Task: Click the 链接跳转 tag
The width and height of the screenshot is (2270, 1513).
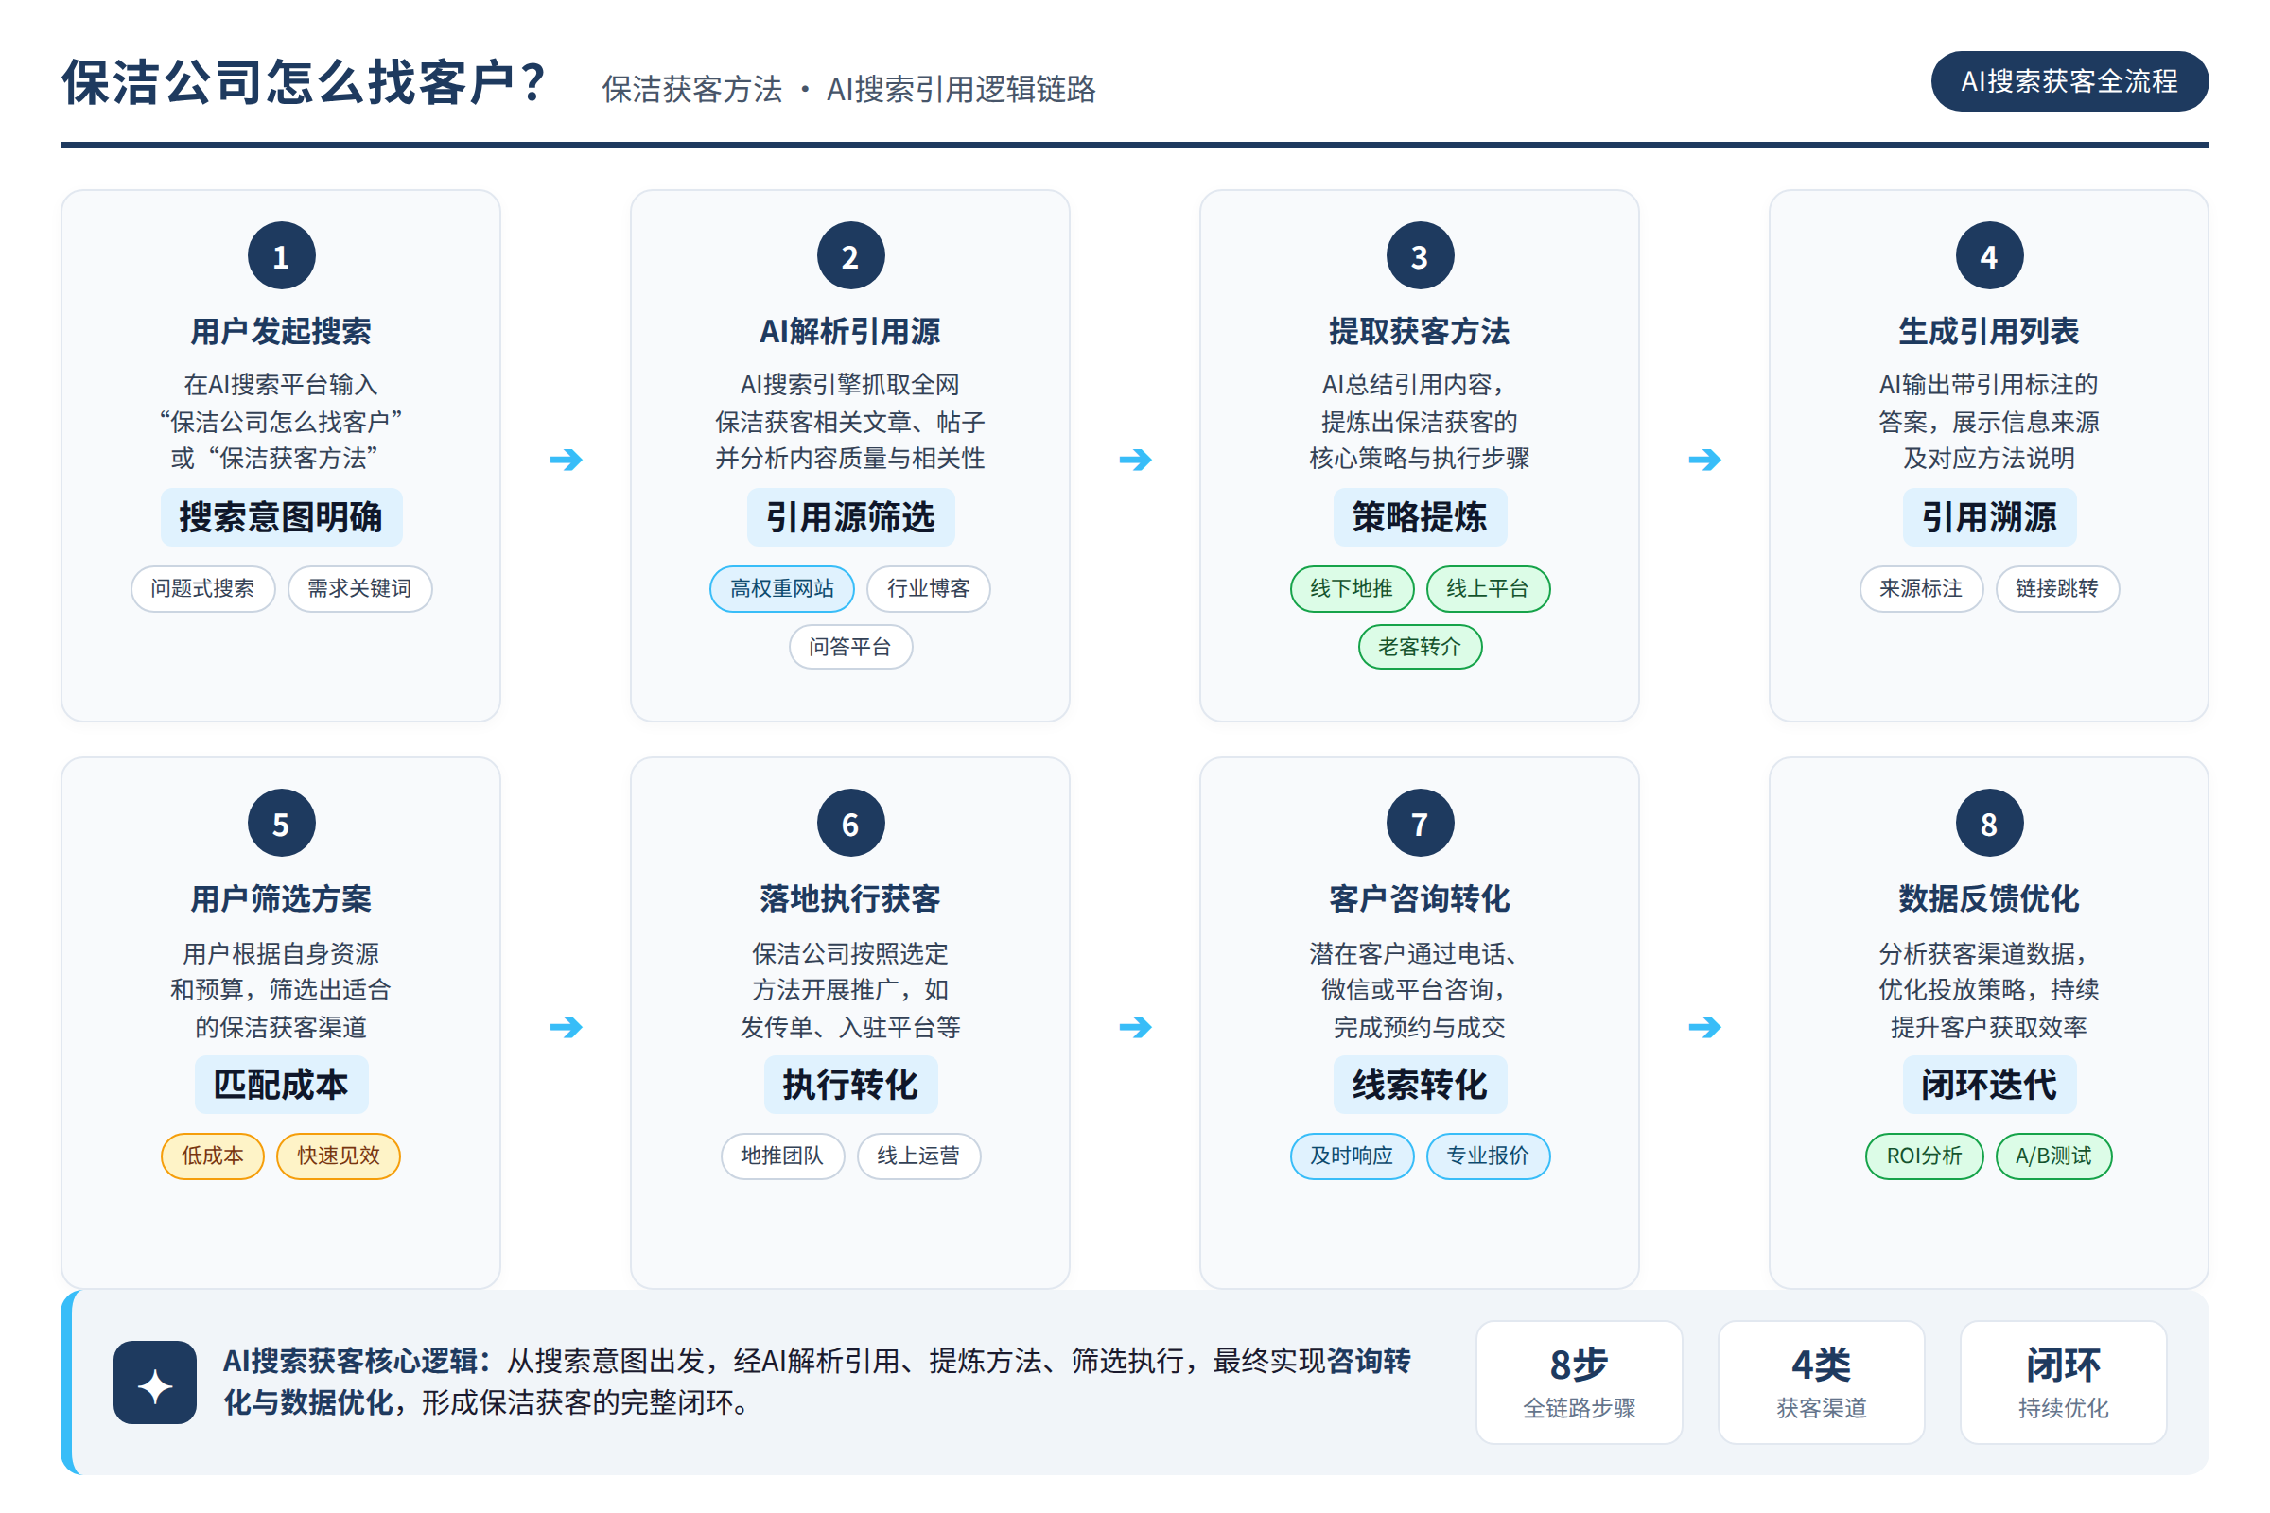Action: [2058, 588]
